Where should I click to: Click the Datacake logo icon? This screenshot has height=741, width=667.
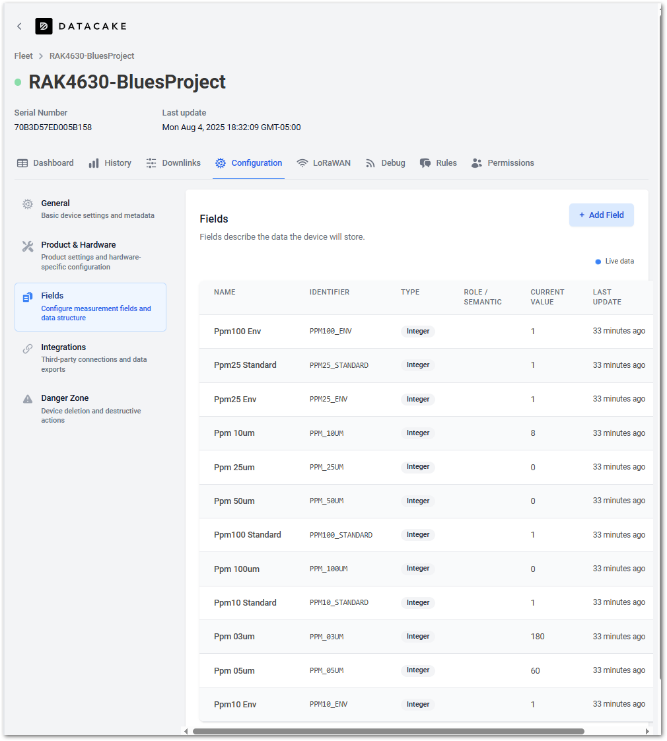click(44, 26)
